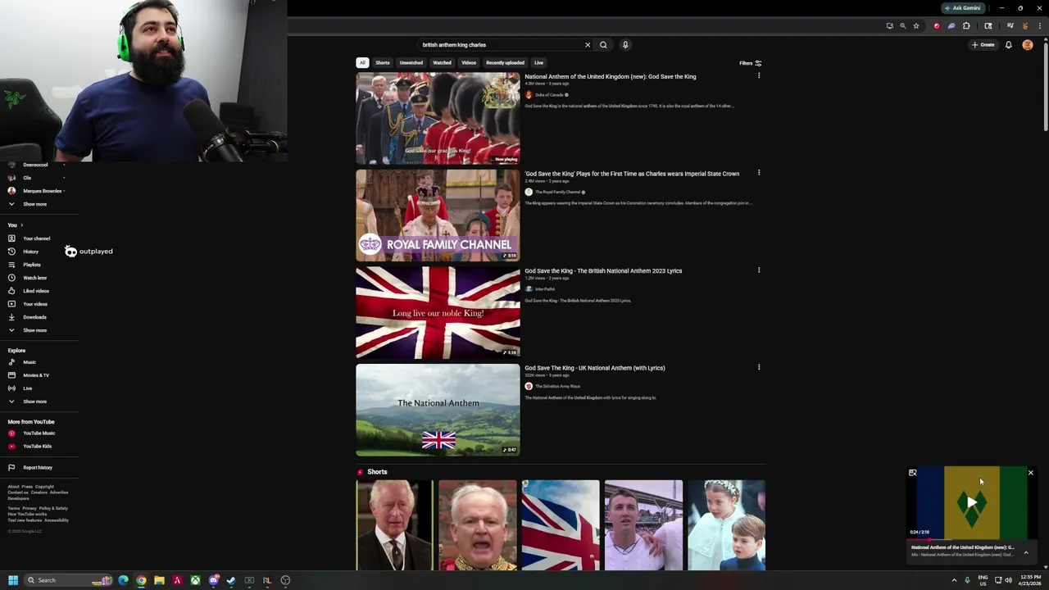The width and height of the screenshot is (1049, 590).
Task: Select the Videos filter chip
Action: point(469,62)
